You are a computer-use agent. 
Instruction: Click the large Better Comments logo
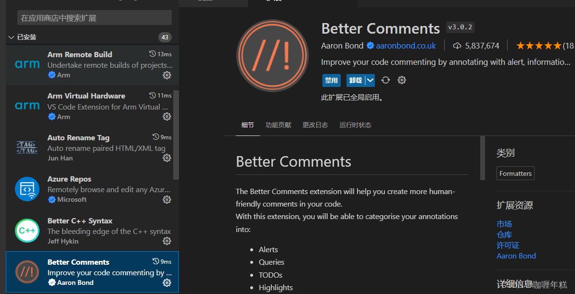272,56
